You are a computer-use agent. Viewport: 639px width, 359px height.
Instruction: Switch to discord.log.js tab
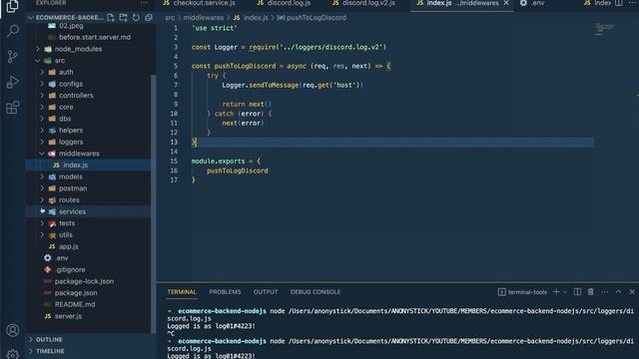pyautogui.click(x=285, y=3)
